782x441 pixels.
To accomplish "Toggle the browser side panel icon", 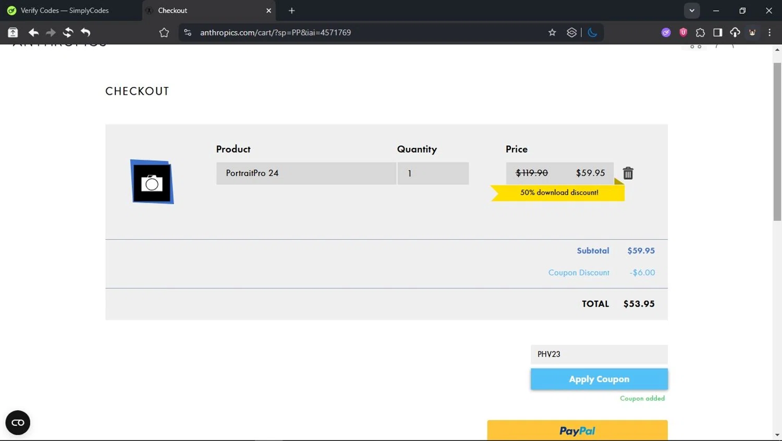I will pos(717,32).
